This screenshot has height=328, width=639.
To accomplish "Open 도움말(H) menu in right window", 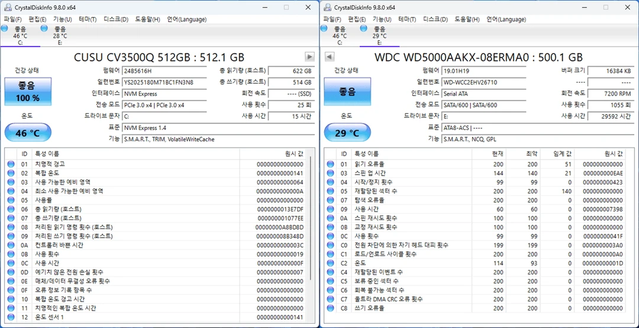I will tap(466, 19).
